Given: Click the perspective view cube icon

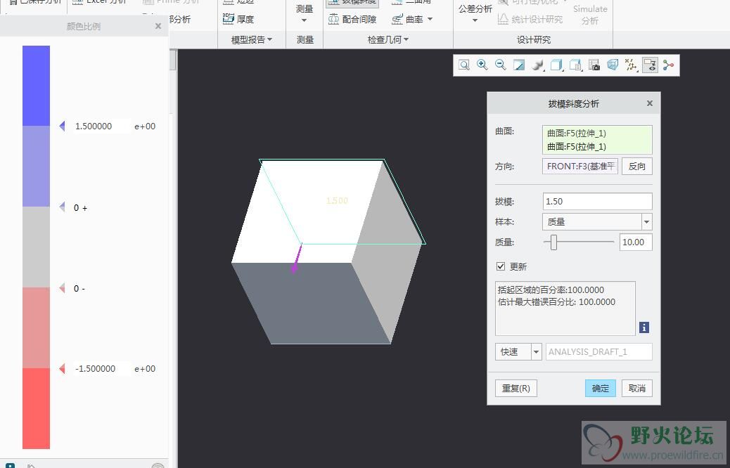Looking at the screenshot, I should (613, 65).
